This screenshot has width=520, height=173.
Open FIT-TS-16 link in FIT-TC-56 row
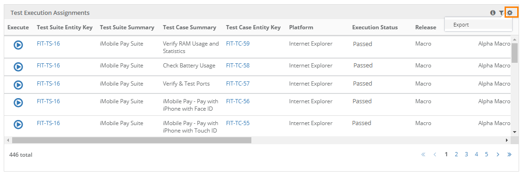click(49, 101)
